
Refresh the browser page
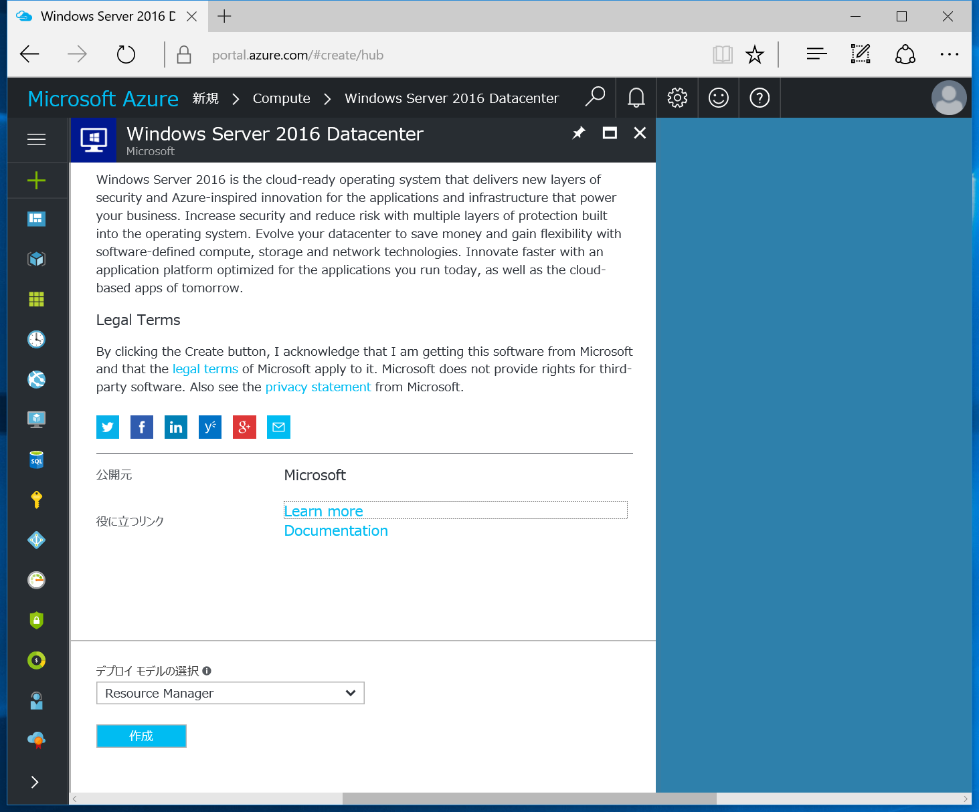tap(126, 54)
